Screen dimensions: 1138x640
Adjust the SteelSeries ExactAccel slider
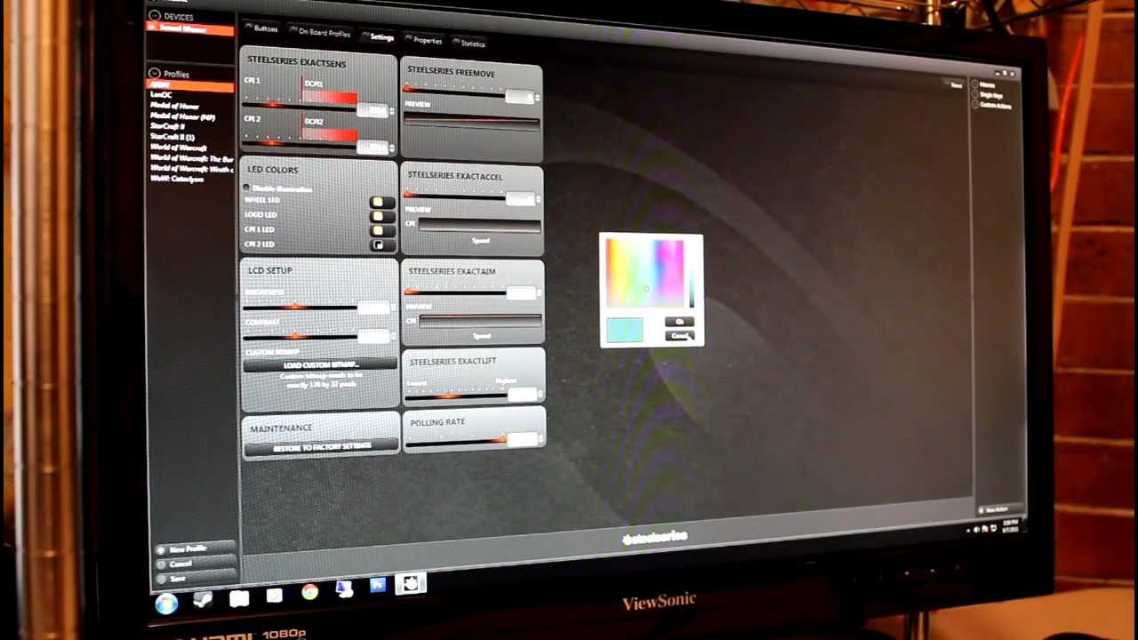tap(453, 194)
